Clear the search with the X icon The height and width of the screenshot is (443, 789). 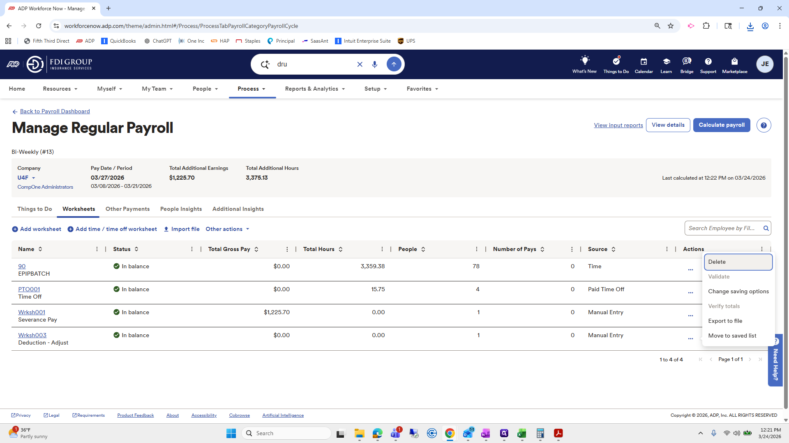[360, 64]
